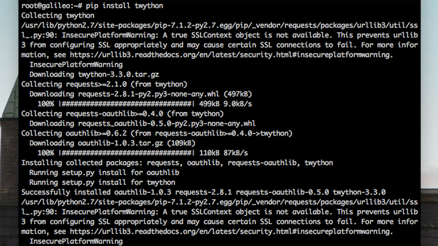
Task: Click 'Running setup.py install for oauthlib'
Action: point(104,173)
